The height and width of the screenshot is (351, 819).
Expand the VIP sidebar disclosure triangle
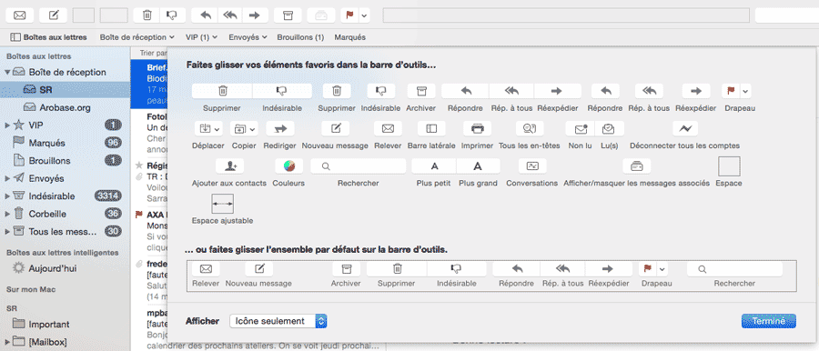click(7, 125)
